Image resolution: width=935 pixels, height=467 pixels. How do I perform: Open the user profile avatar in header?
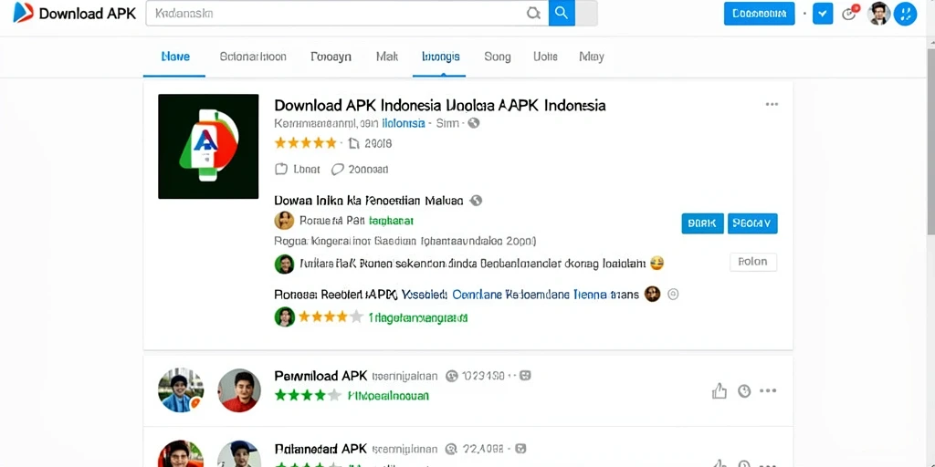[879, 13]
